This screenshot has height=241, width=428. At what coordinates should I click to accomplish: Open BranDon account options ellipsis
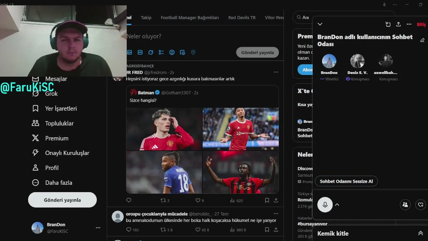(98, 228)
